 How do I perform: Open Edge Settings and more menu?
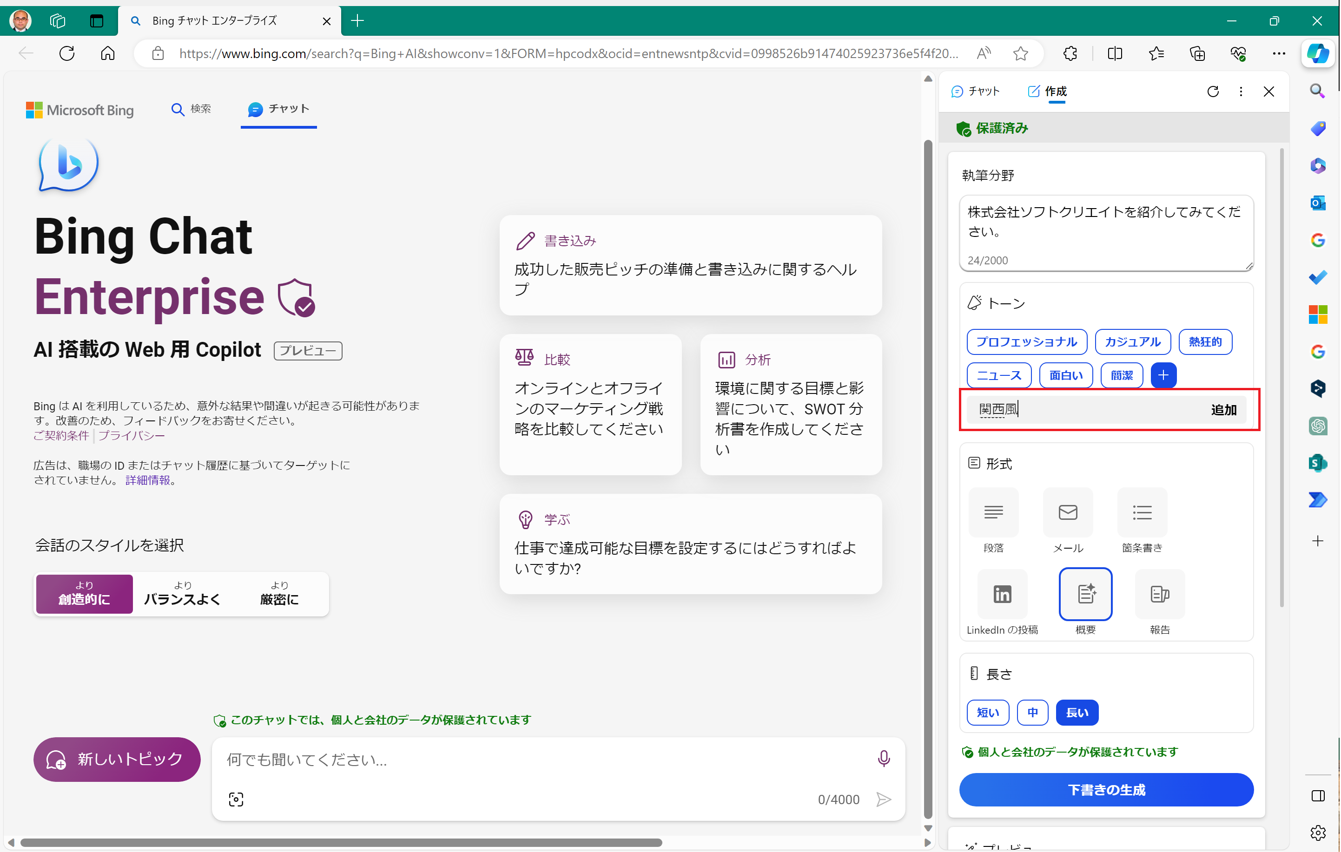click(x=1279, y=53)
